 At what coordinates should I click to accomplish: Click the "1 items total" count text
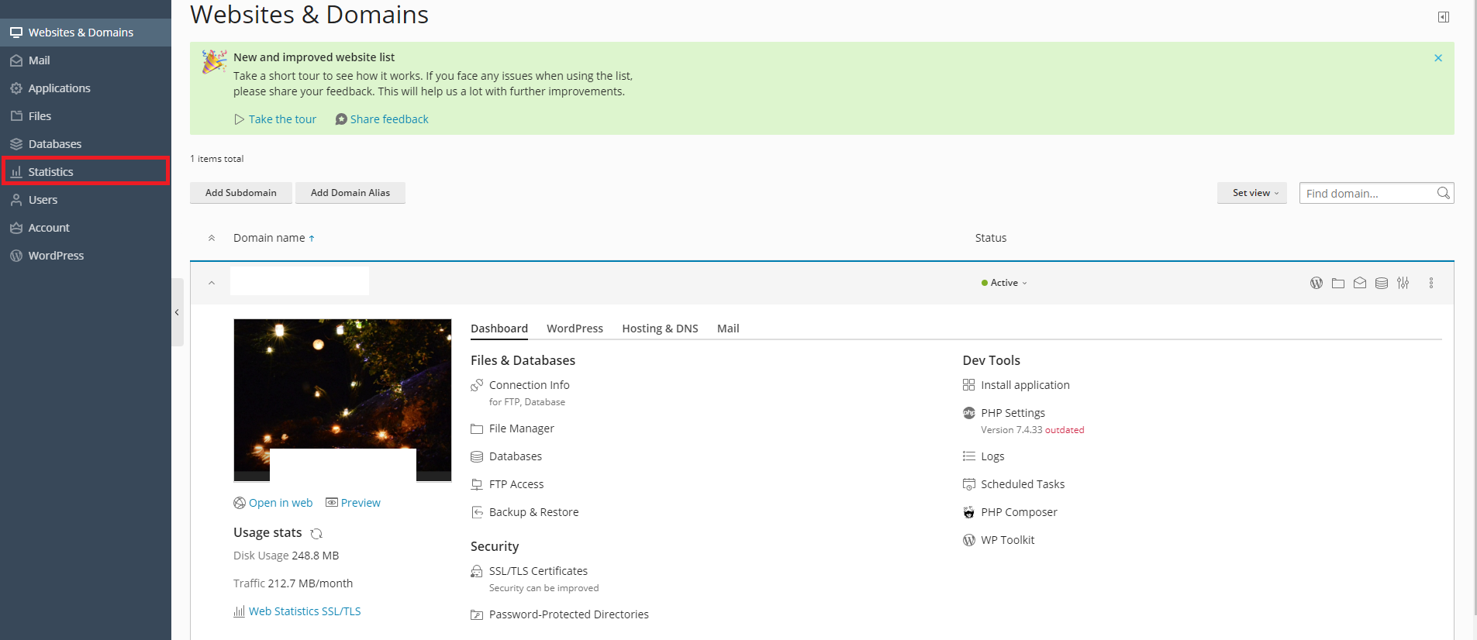click(217, 159)
